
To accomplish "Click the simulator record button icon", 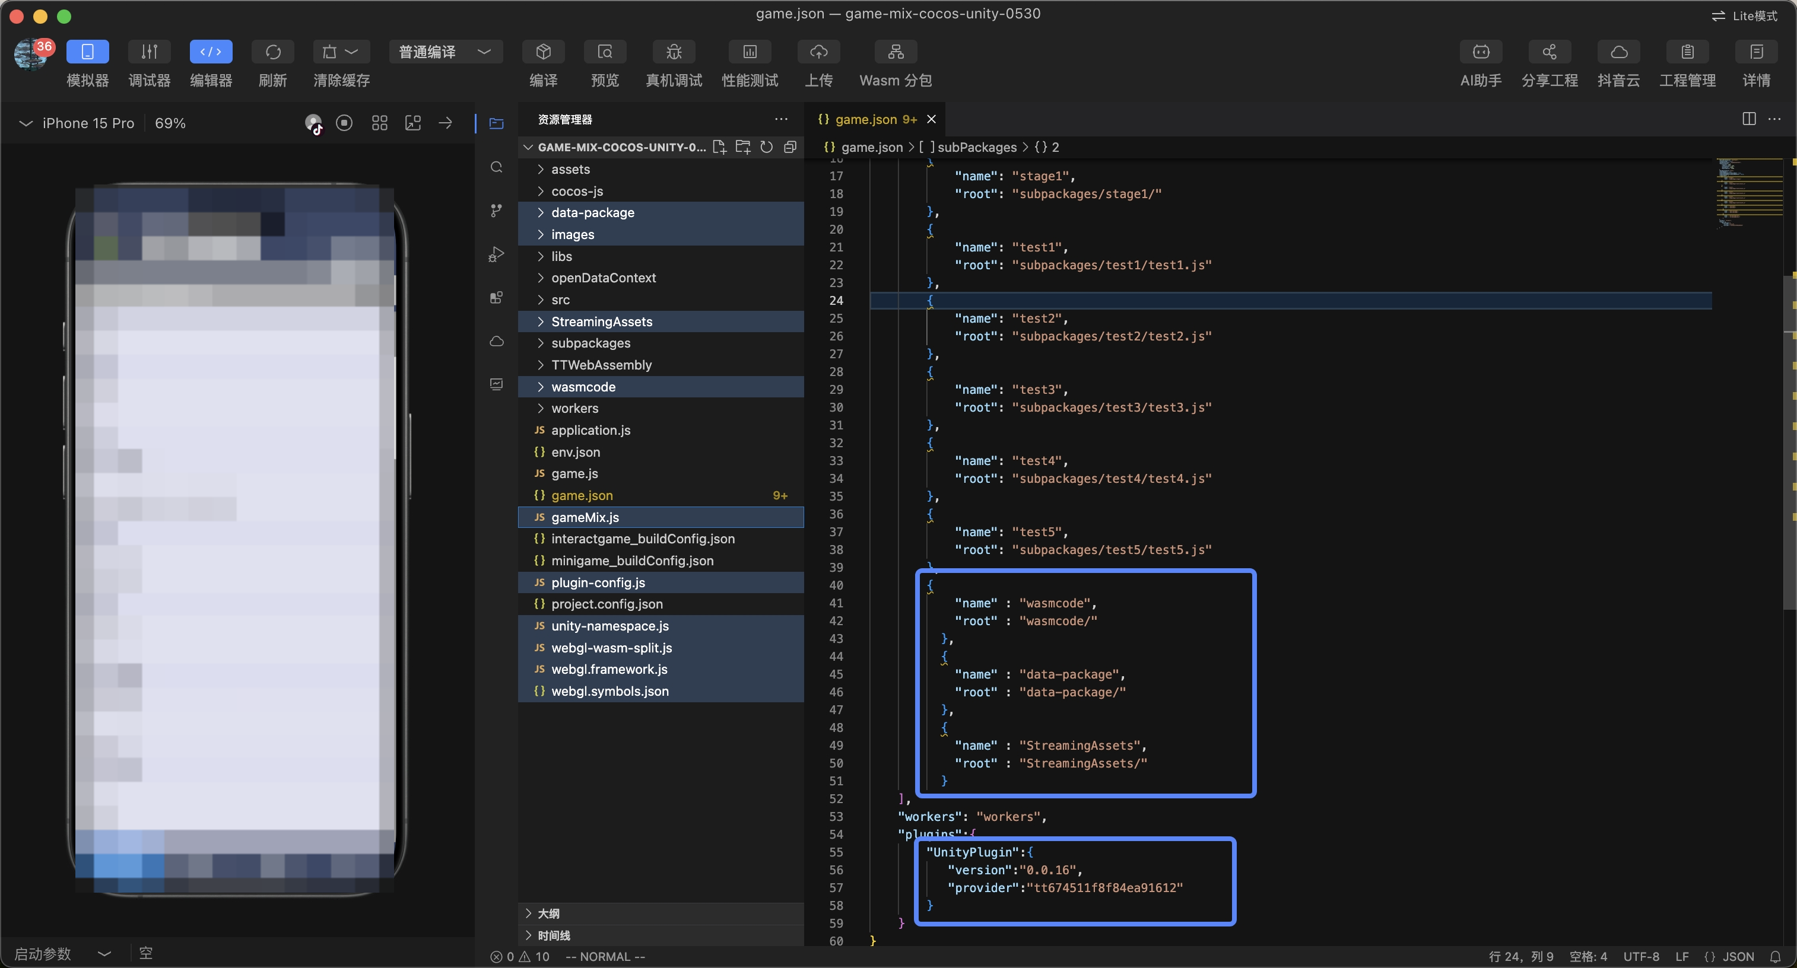I will coord(344,123).
